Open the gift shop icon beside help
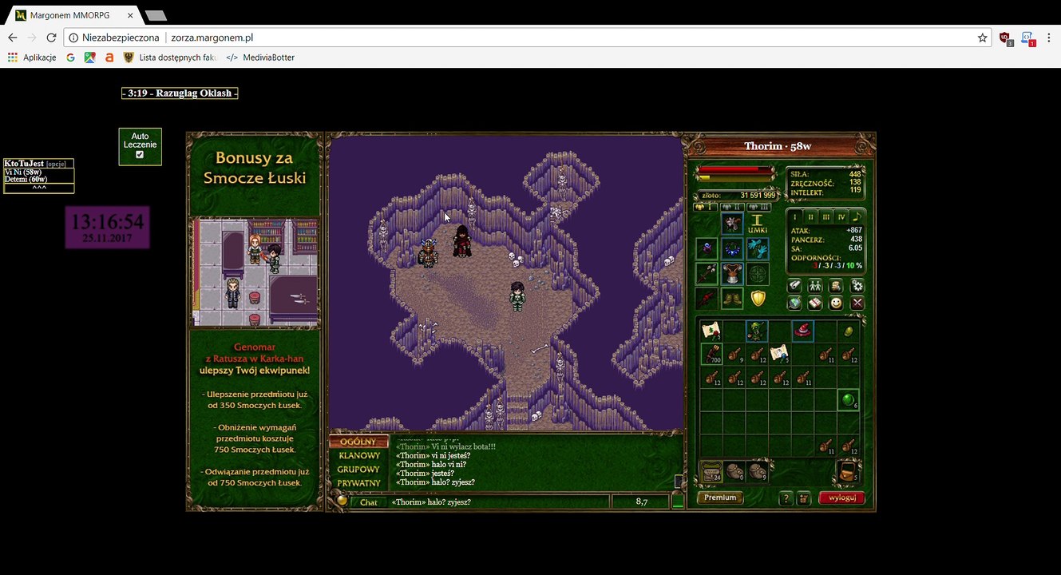Image resolution: width=1061 pixels, height=575 pixels. [804, 498]
